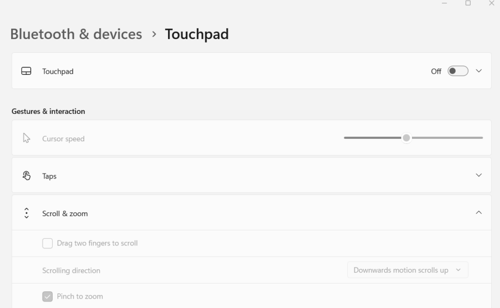The height and width of the screenshot is (308, 500).
Task: Uncheck the Pinch to zoom option
Action: (47, 296)
